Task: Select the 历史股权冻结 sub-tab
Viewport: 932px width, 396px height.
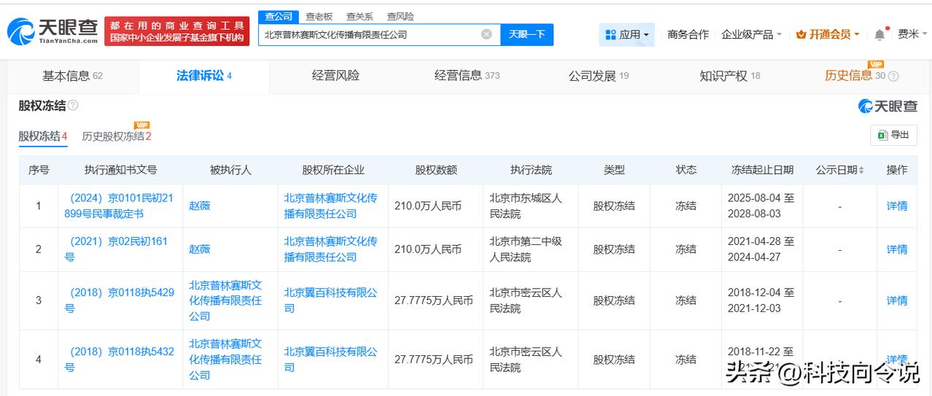Action: [117, 136]
